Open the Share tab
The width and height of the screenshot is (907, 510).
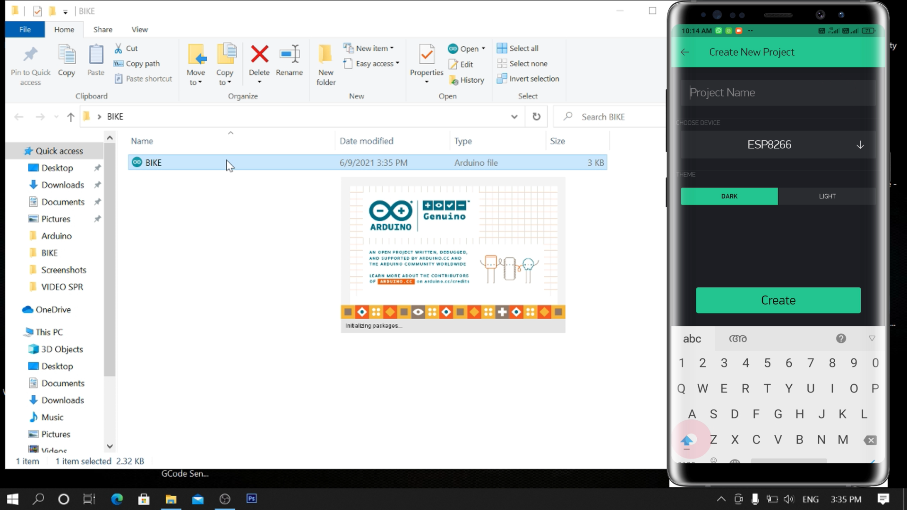(x=103, y=29)
